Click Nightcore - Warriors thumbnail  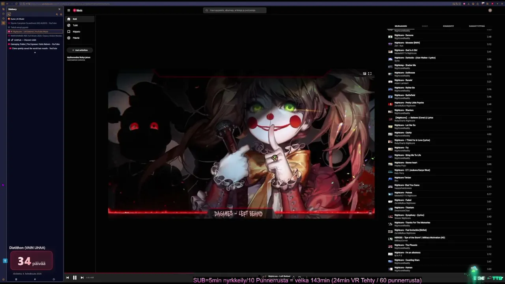pos(390,112)
